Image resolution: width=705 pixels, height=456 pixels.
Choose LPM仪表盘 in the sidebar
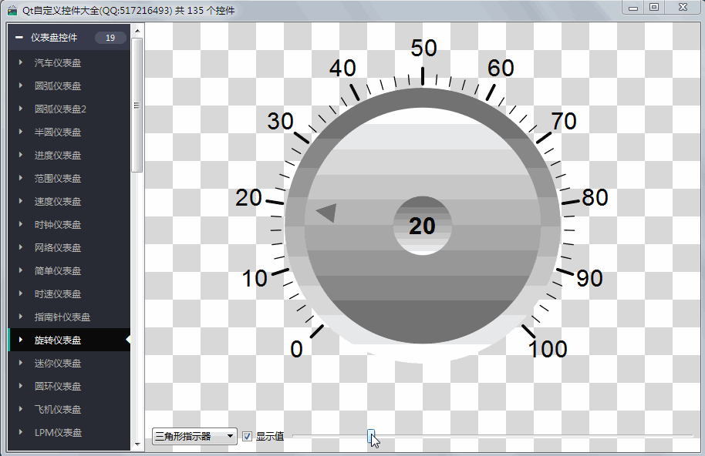[x=69, y=432]
